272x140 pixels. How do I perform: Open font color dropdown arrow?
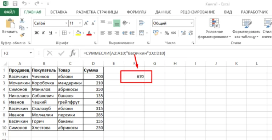point(94,33)
